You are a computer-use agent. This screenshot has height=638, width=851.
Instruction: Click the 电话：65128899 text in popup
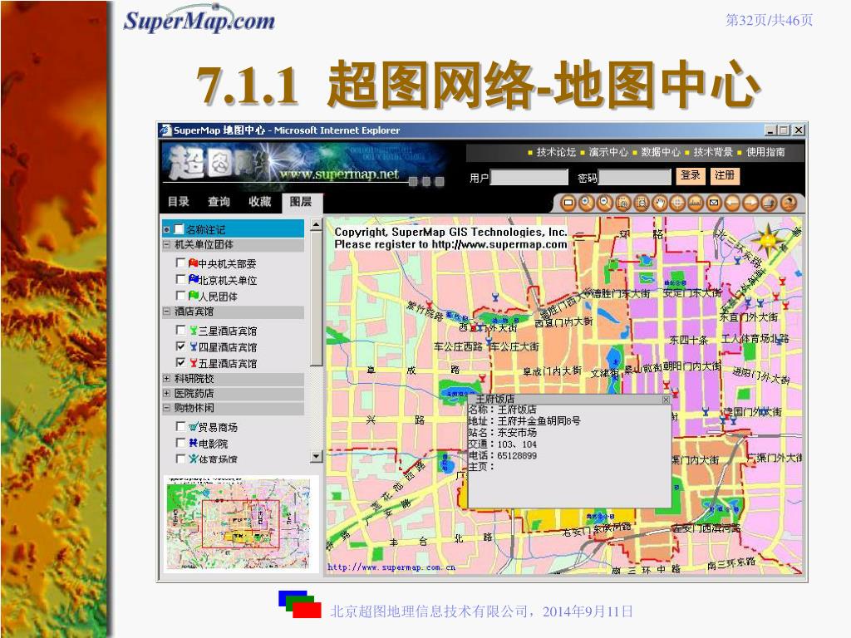503,456
